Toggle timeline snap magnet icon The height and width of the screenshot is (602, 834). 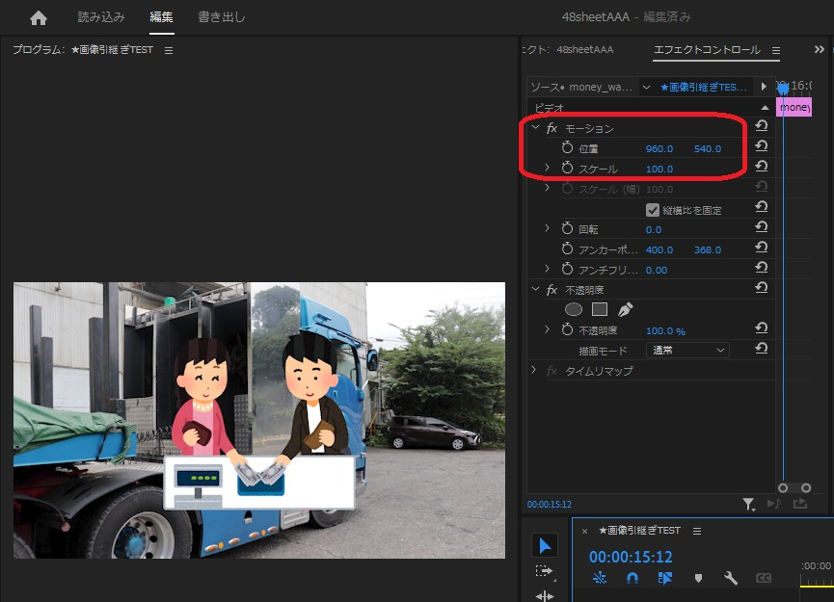click(x=632, y=578)
